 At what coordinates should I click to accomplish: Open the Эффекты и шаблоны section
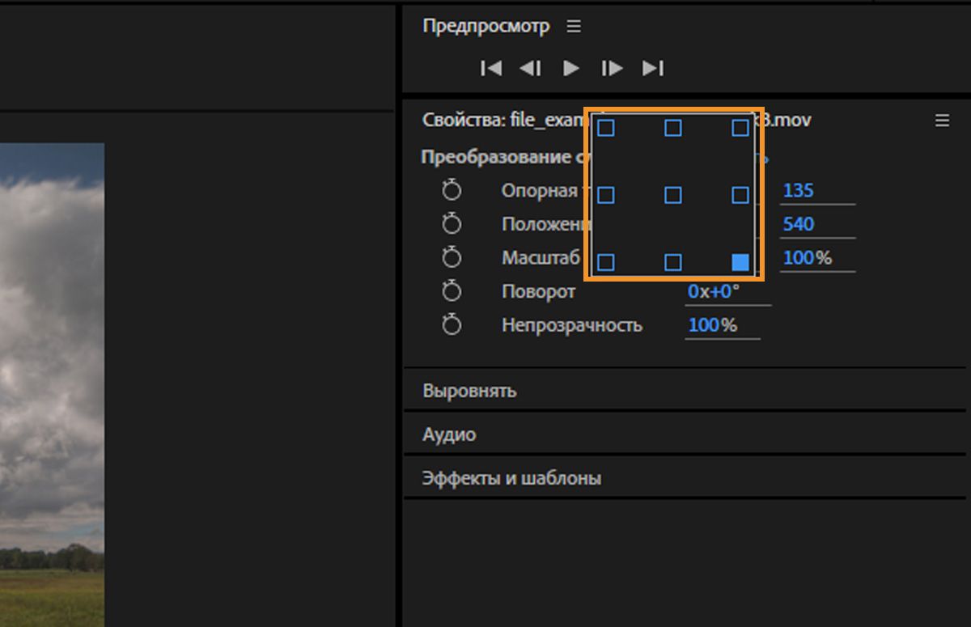(511, 478)
